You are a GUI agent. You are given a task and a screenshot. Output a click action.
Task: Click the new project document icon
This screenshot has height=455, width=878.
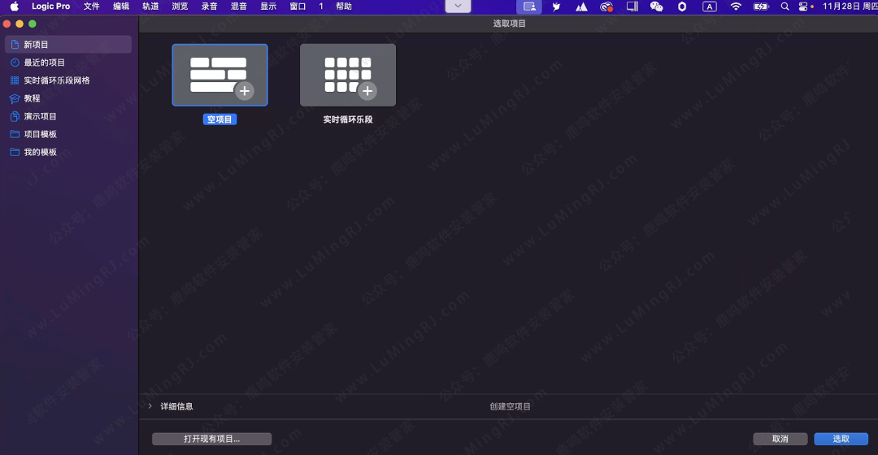click(x=15, y=44)
